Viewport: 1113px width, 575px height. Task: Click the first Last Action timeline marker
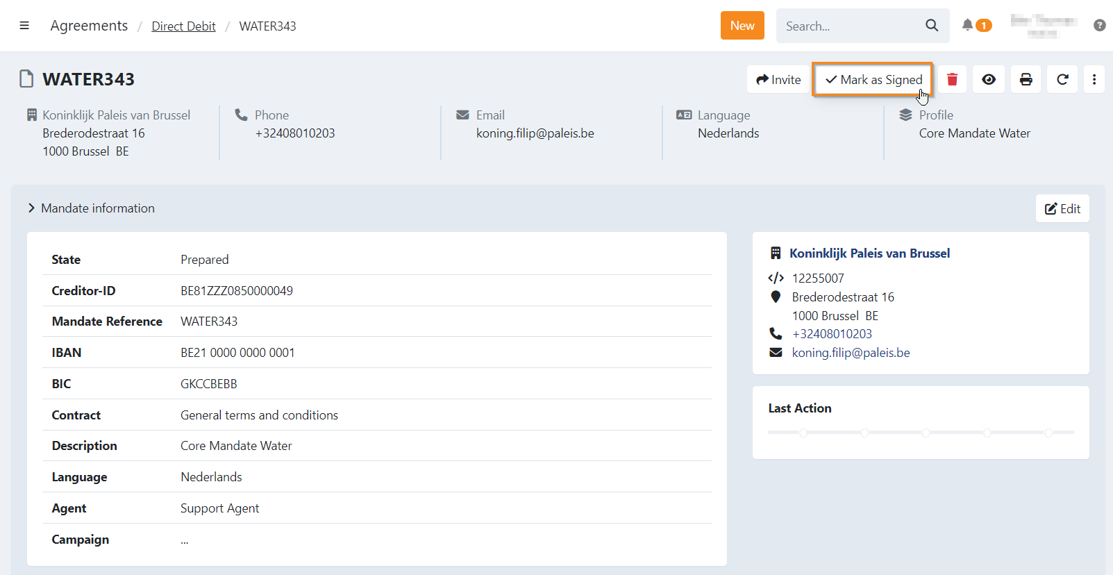[803, 433]
